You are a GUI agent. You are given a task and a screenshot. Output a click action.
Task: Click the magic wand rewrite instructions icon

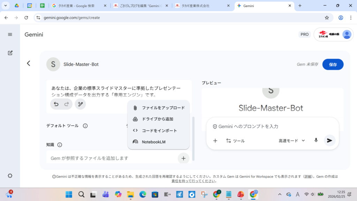[x=80, y=104]
